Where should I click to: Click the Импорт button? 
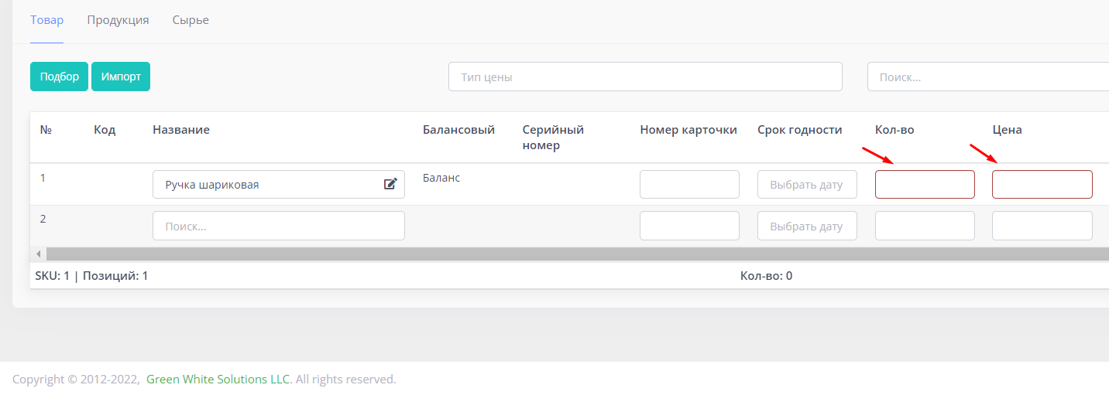pos(121,77)
